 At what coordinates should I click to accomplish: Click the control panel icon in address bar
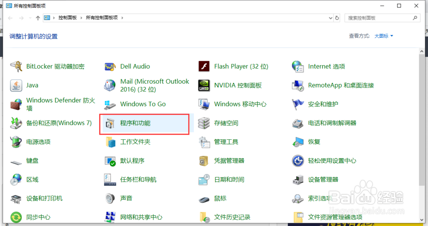(47, 18)
